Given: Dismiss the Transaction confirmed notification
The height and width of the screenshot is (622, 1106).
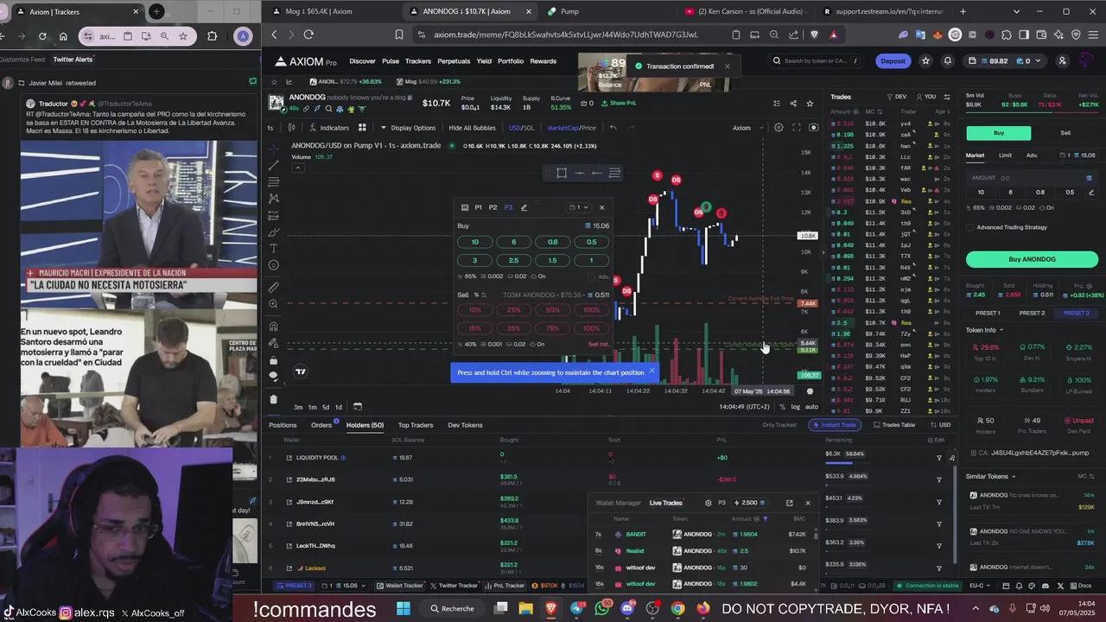Looking at the screenshot, I should (x=727, y=67).
